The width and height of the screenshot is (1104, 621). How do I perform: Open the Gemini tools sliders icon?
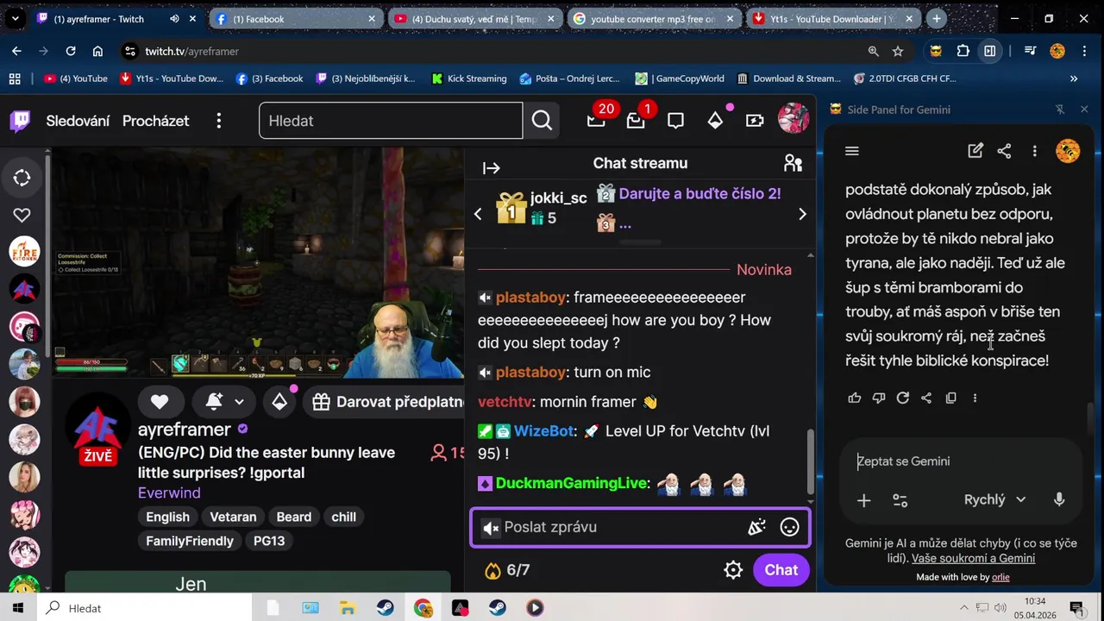(x=900, y=500)
